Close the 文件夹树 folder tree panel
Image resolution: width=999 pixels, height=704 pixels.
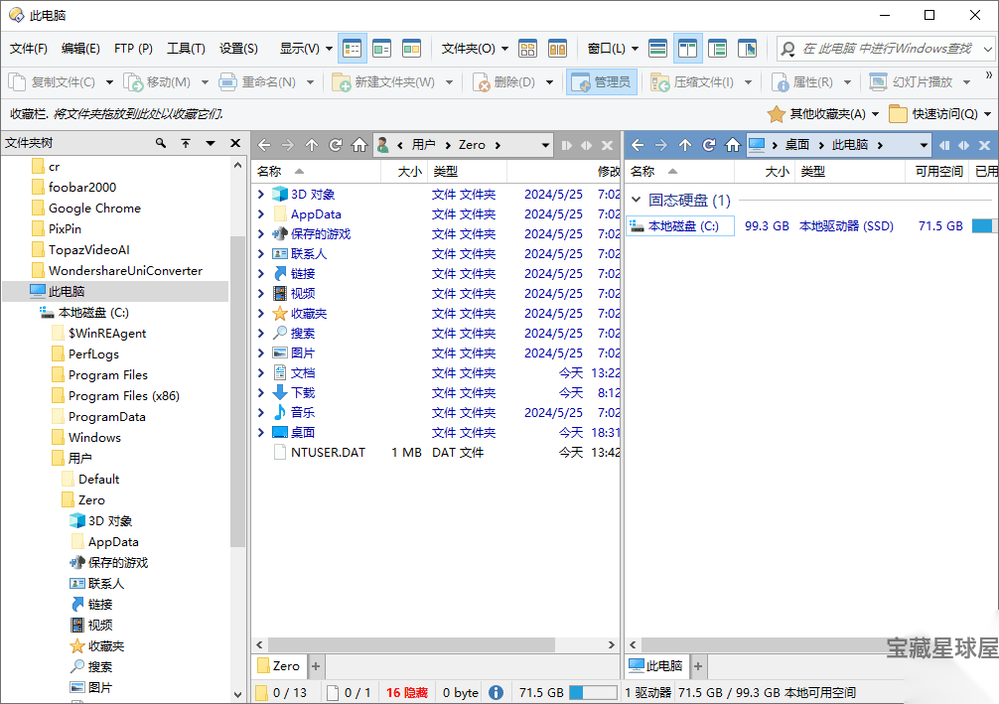tap(235, 143)
